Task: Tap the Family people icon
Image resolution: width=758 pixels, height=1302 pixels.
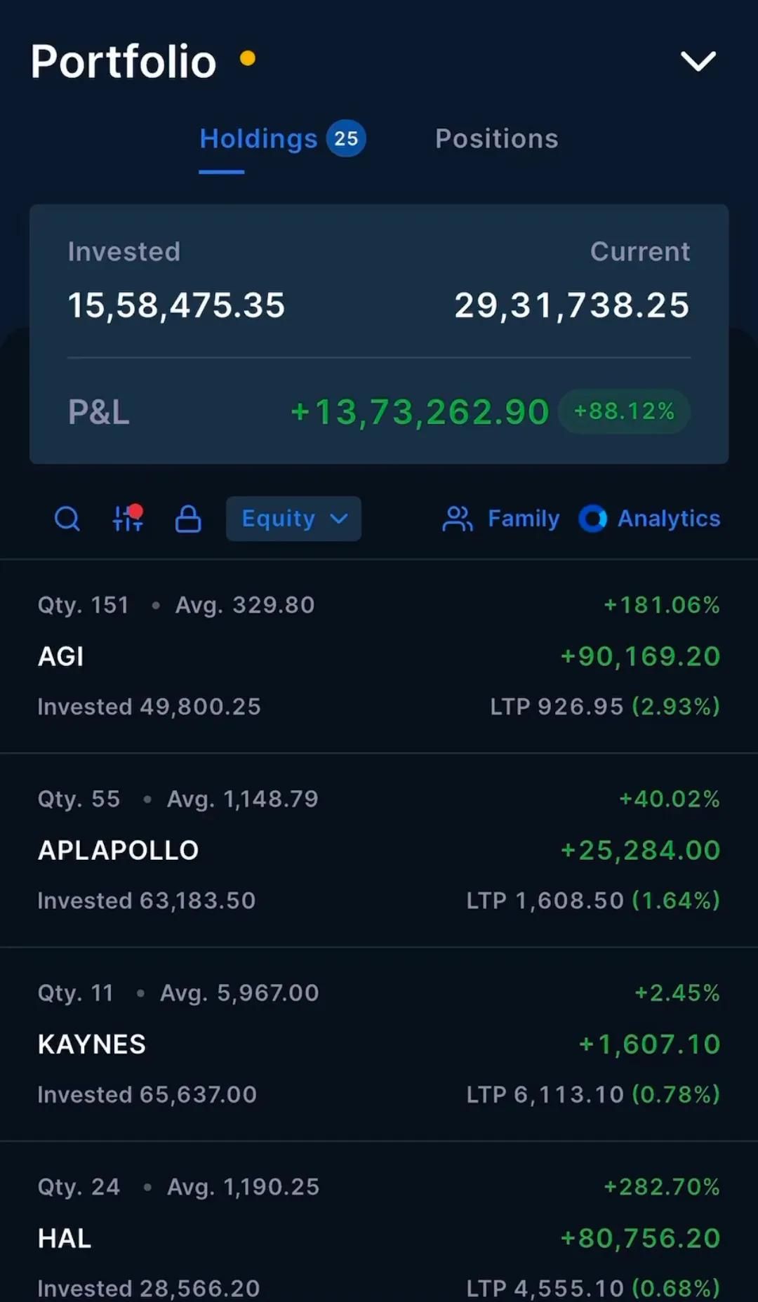Action: tap(458, 519)
